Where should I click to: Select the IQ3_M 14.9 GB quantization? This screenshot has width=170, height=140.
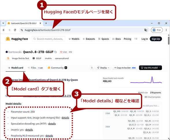152,125
